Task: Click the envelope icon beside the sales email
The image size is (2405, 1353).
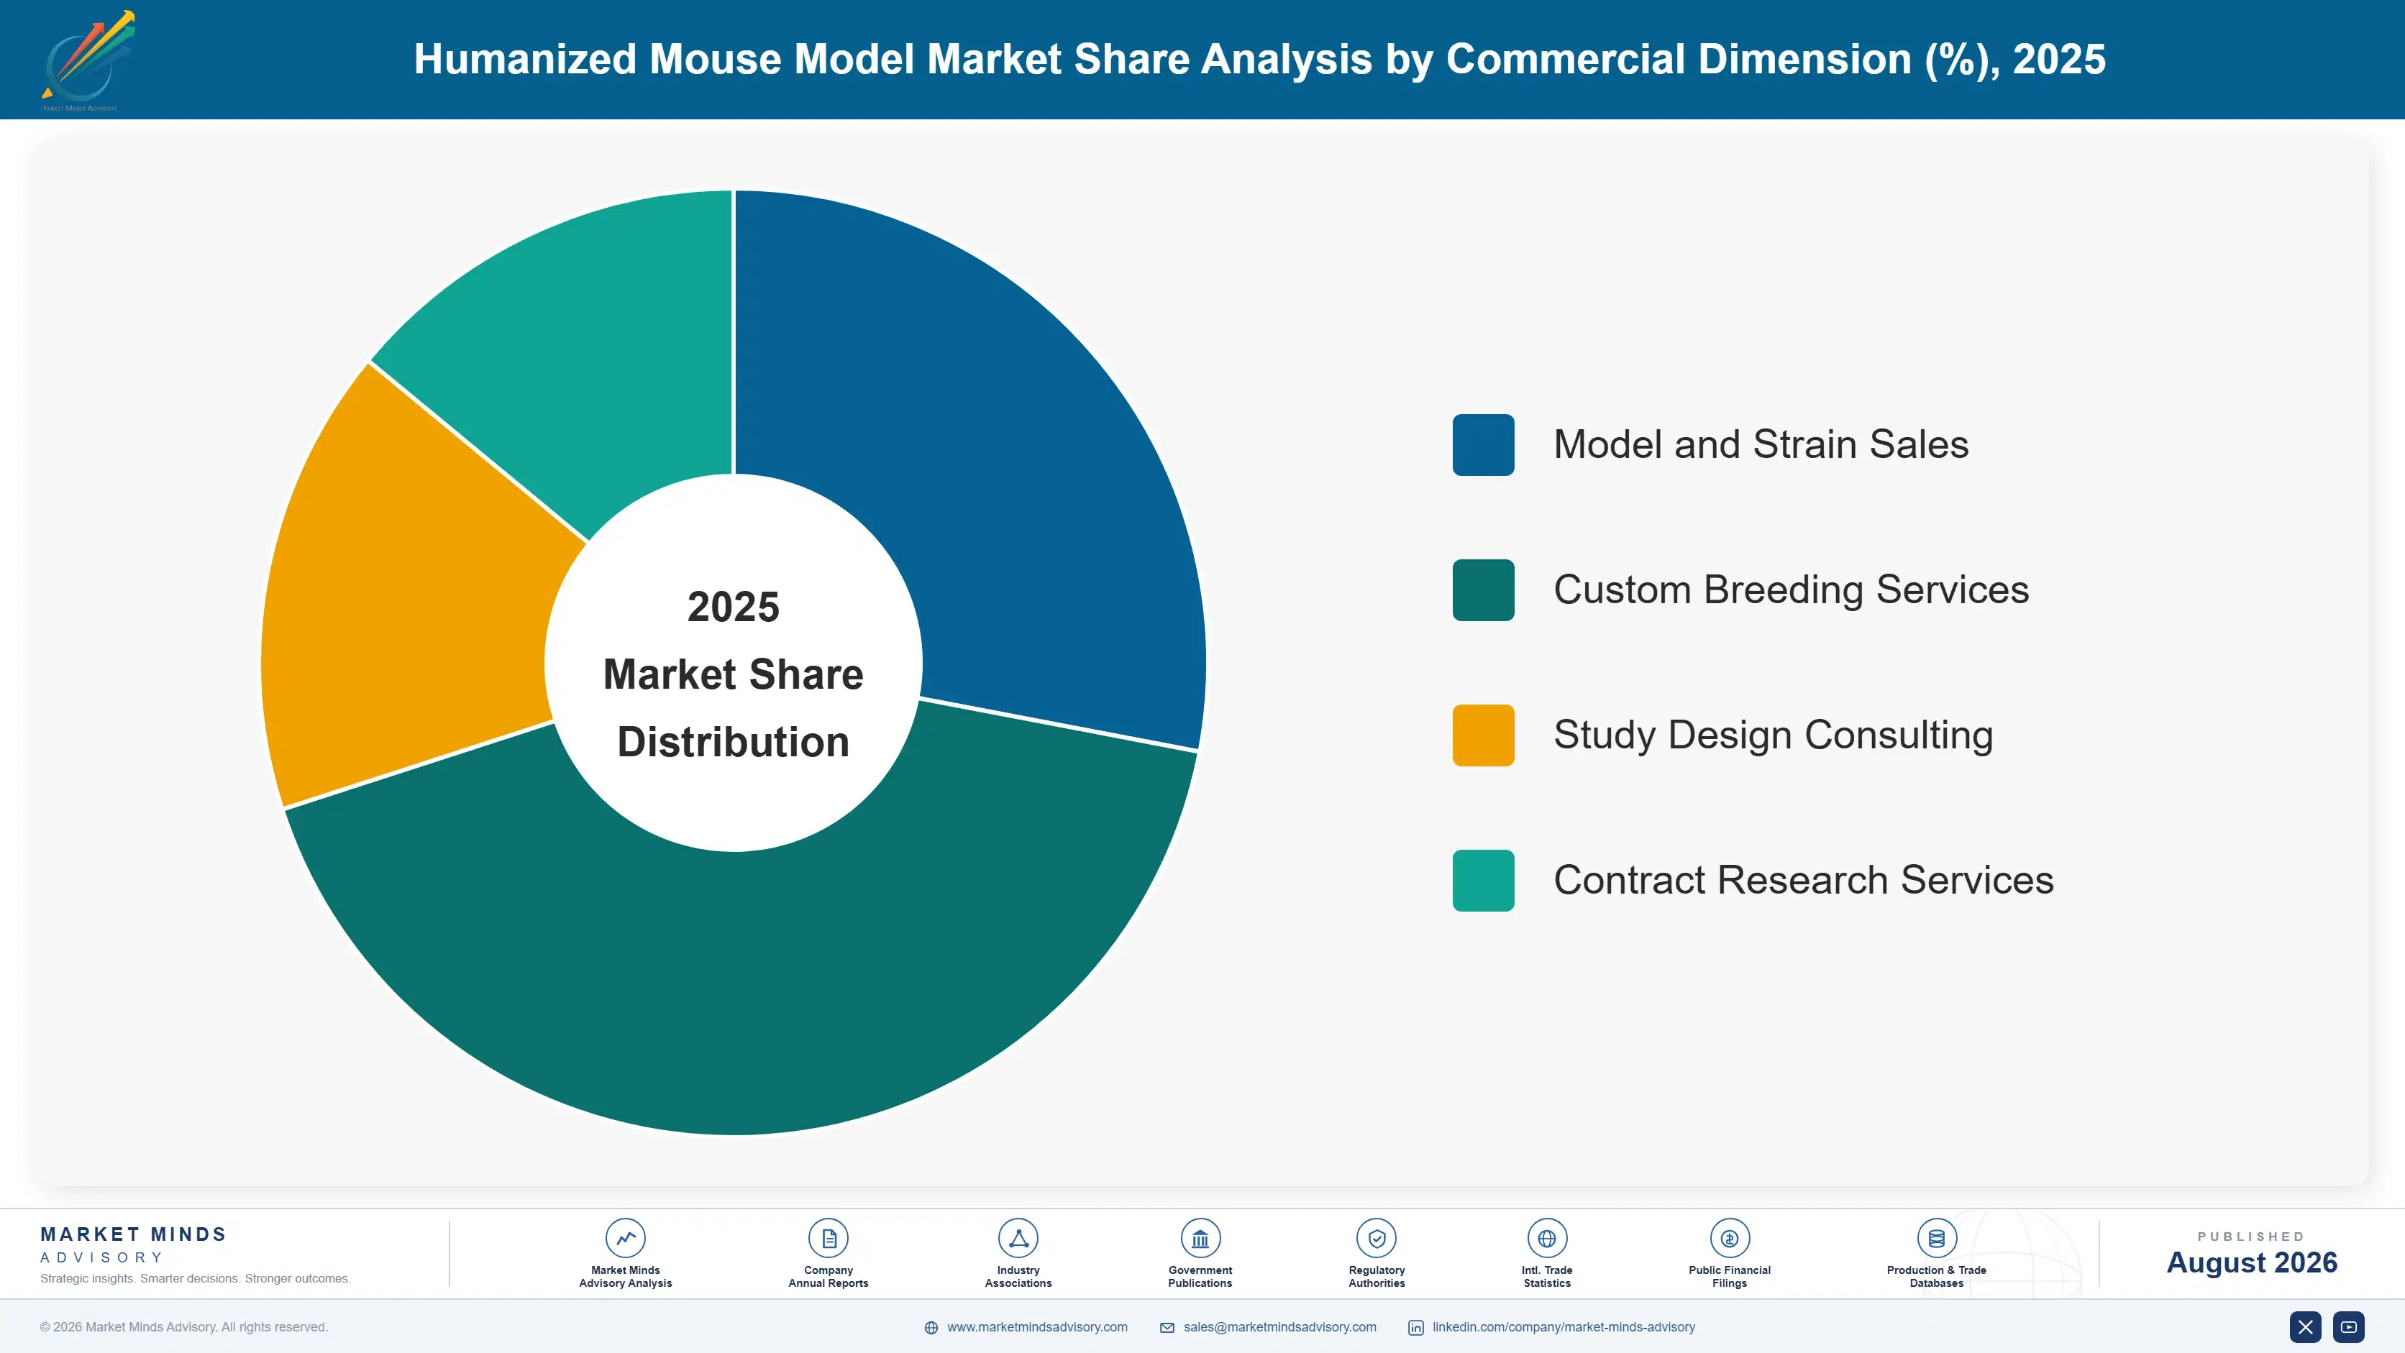Action: coord(1167,1328)
